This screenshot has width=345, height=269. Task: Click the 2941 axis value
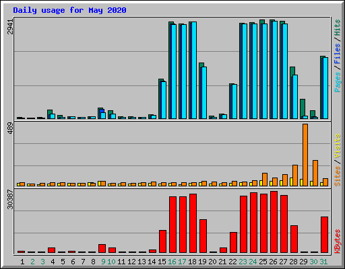[x=11, y=27]
